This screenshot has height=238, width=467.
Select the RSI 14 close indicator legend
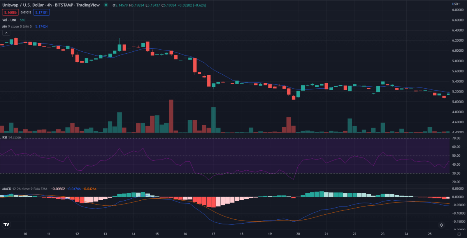(12, 137)
